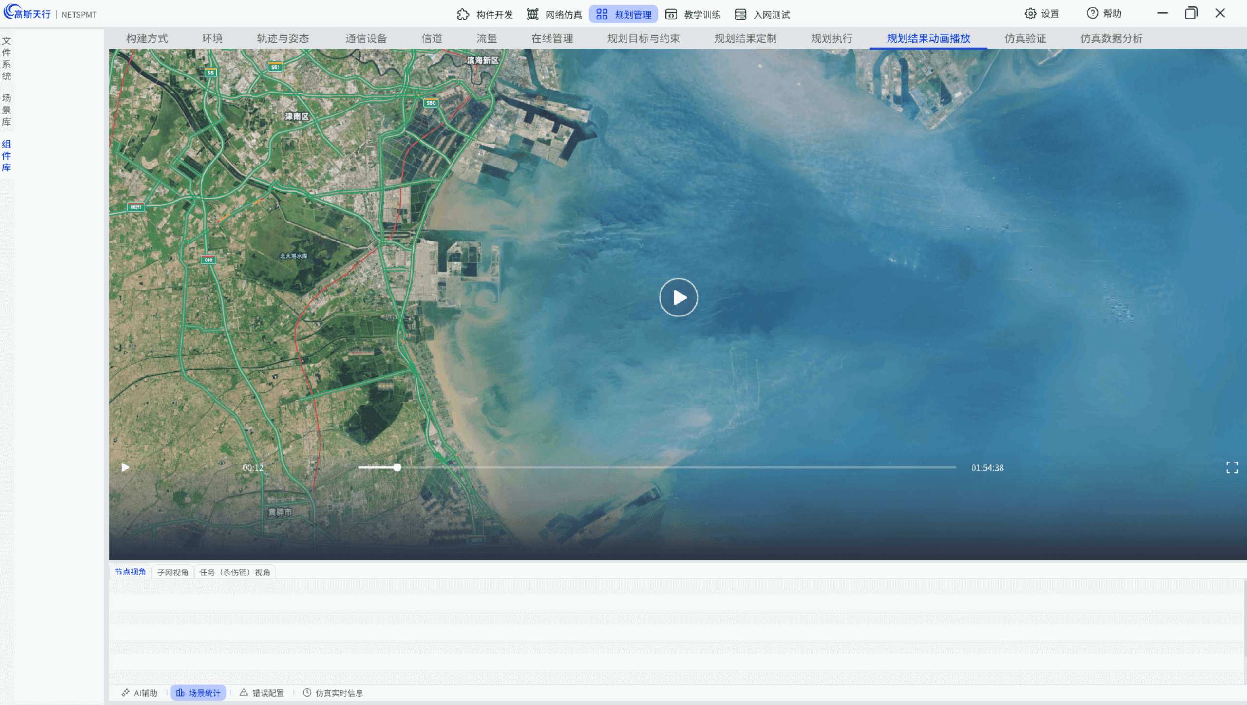Click the 构件开发 puzzle icon
The height and width of the screenshot is (705, 1247).
click(x=463, y=15)
